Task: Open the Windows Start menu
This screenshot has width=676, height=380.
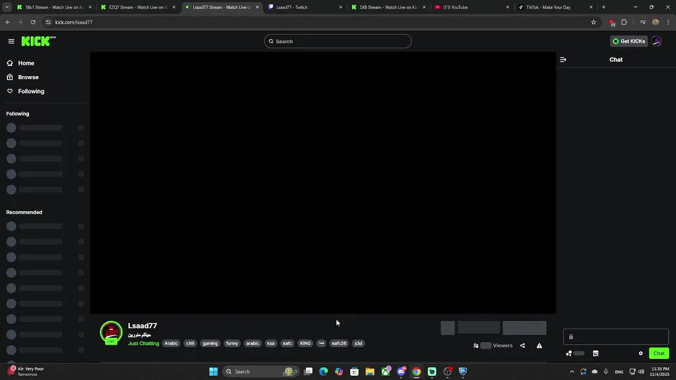Action: [213, 372]
